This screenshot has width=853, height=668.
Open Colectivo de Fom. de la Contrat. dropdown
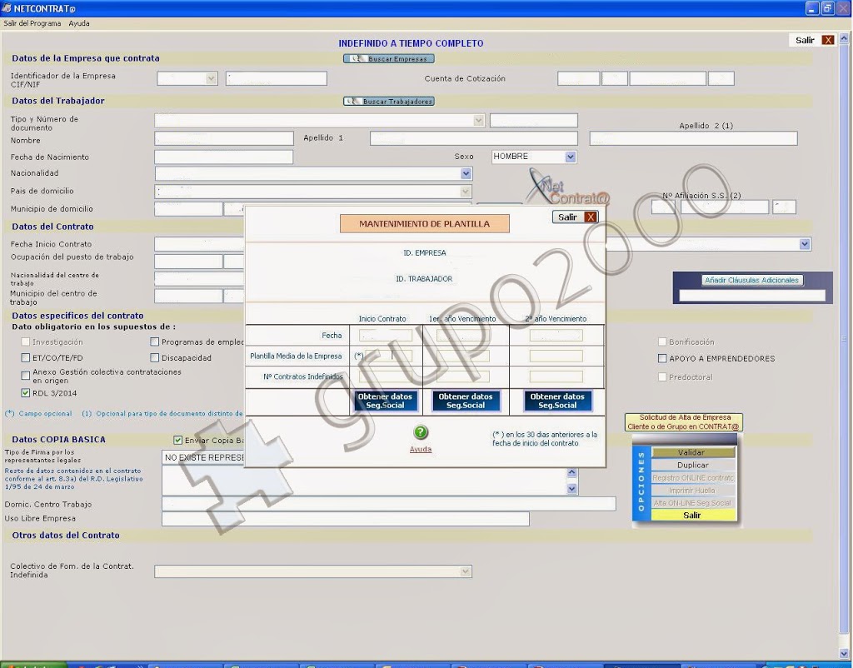tap(465, 571)
